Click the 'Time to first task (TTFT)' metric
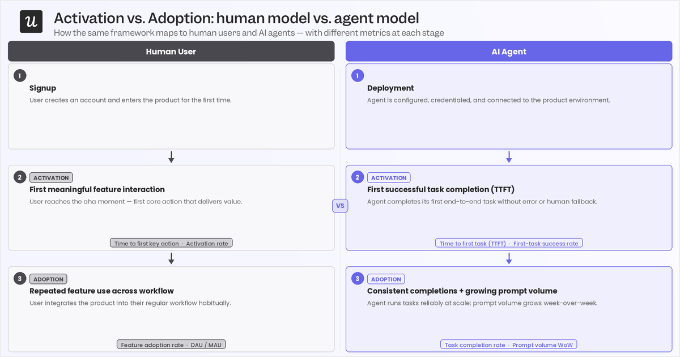The width and height of the screenshot is (680, 357). point(473,244)
